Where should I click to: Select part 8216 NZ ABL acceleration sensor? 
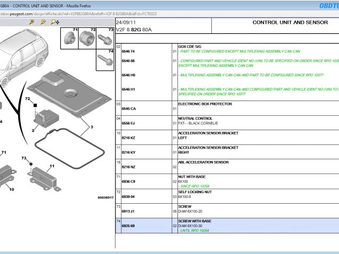click(x=129, y=167)
